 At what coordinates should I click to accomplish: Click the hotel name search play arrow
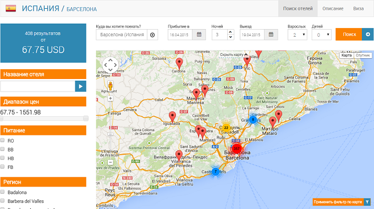point(81,86)
